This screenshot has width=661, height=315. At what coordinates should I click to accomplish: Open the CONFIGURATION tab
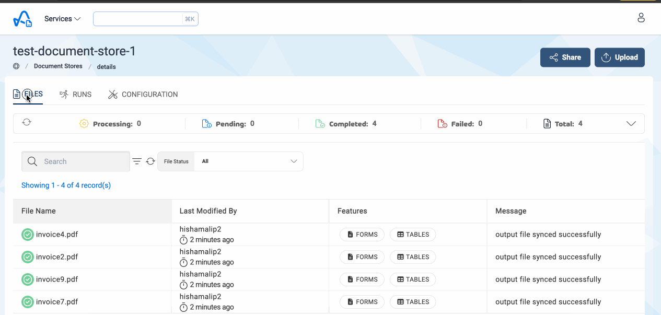[x=143, y=95]
